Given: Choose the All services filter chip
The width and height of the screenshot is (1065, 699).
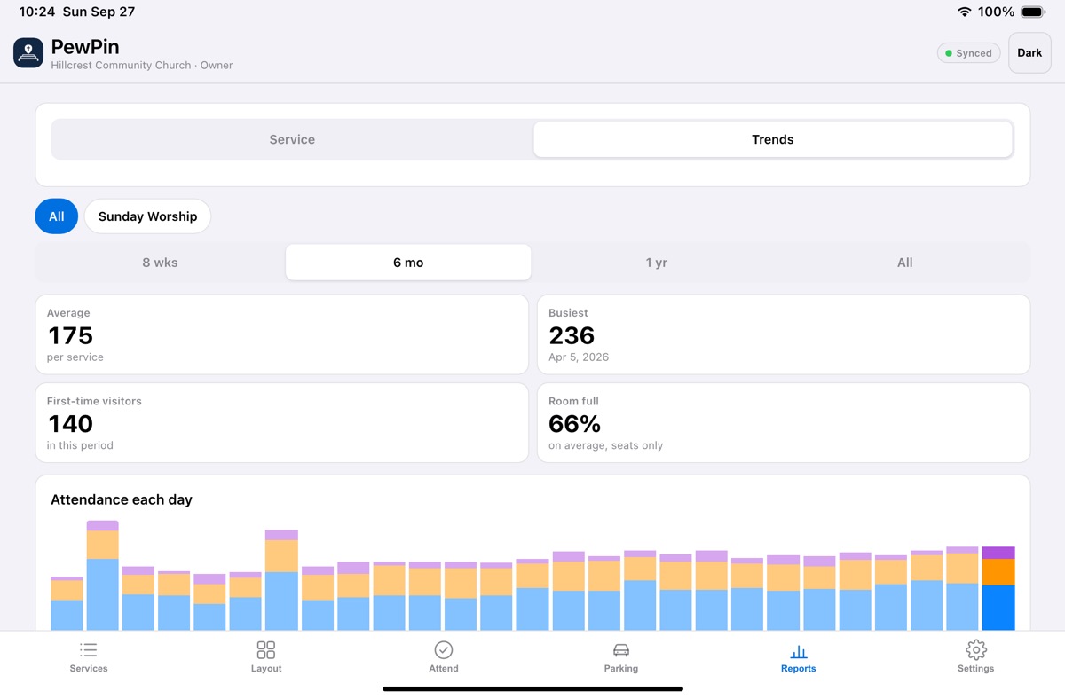Looking at the screenshot, I should pos(57,216).
